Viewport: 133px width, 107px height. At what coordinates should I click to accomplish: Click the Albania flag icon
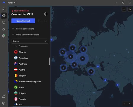pyautogui.click(x=16, y=52)
